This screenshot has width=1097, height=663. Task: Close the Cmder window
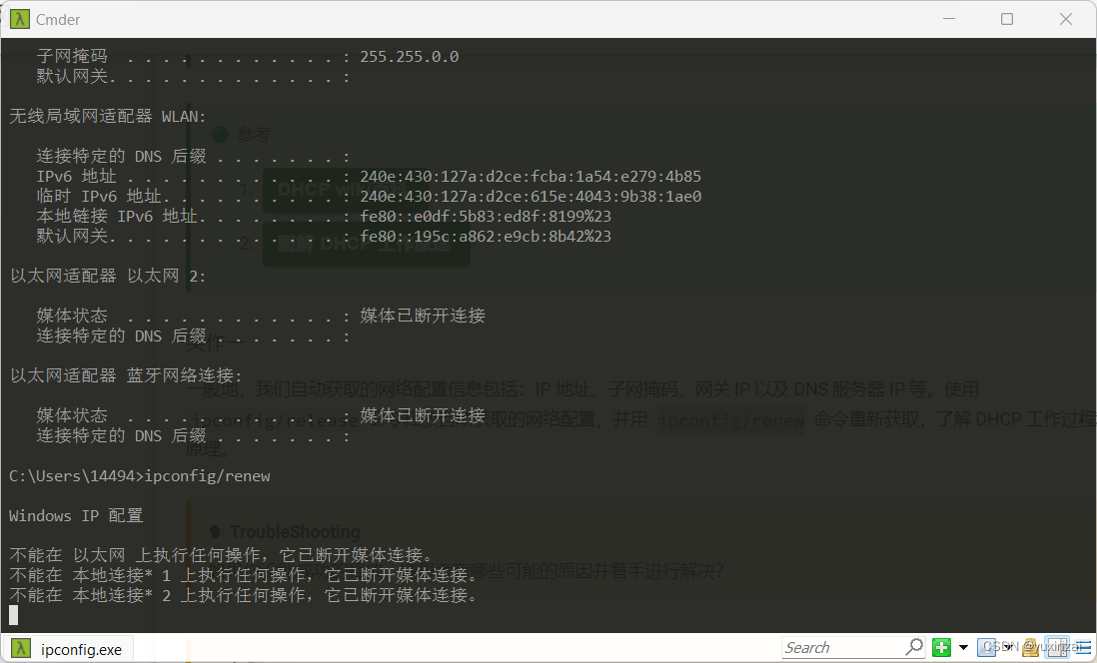click(1065, 19)
